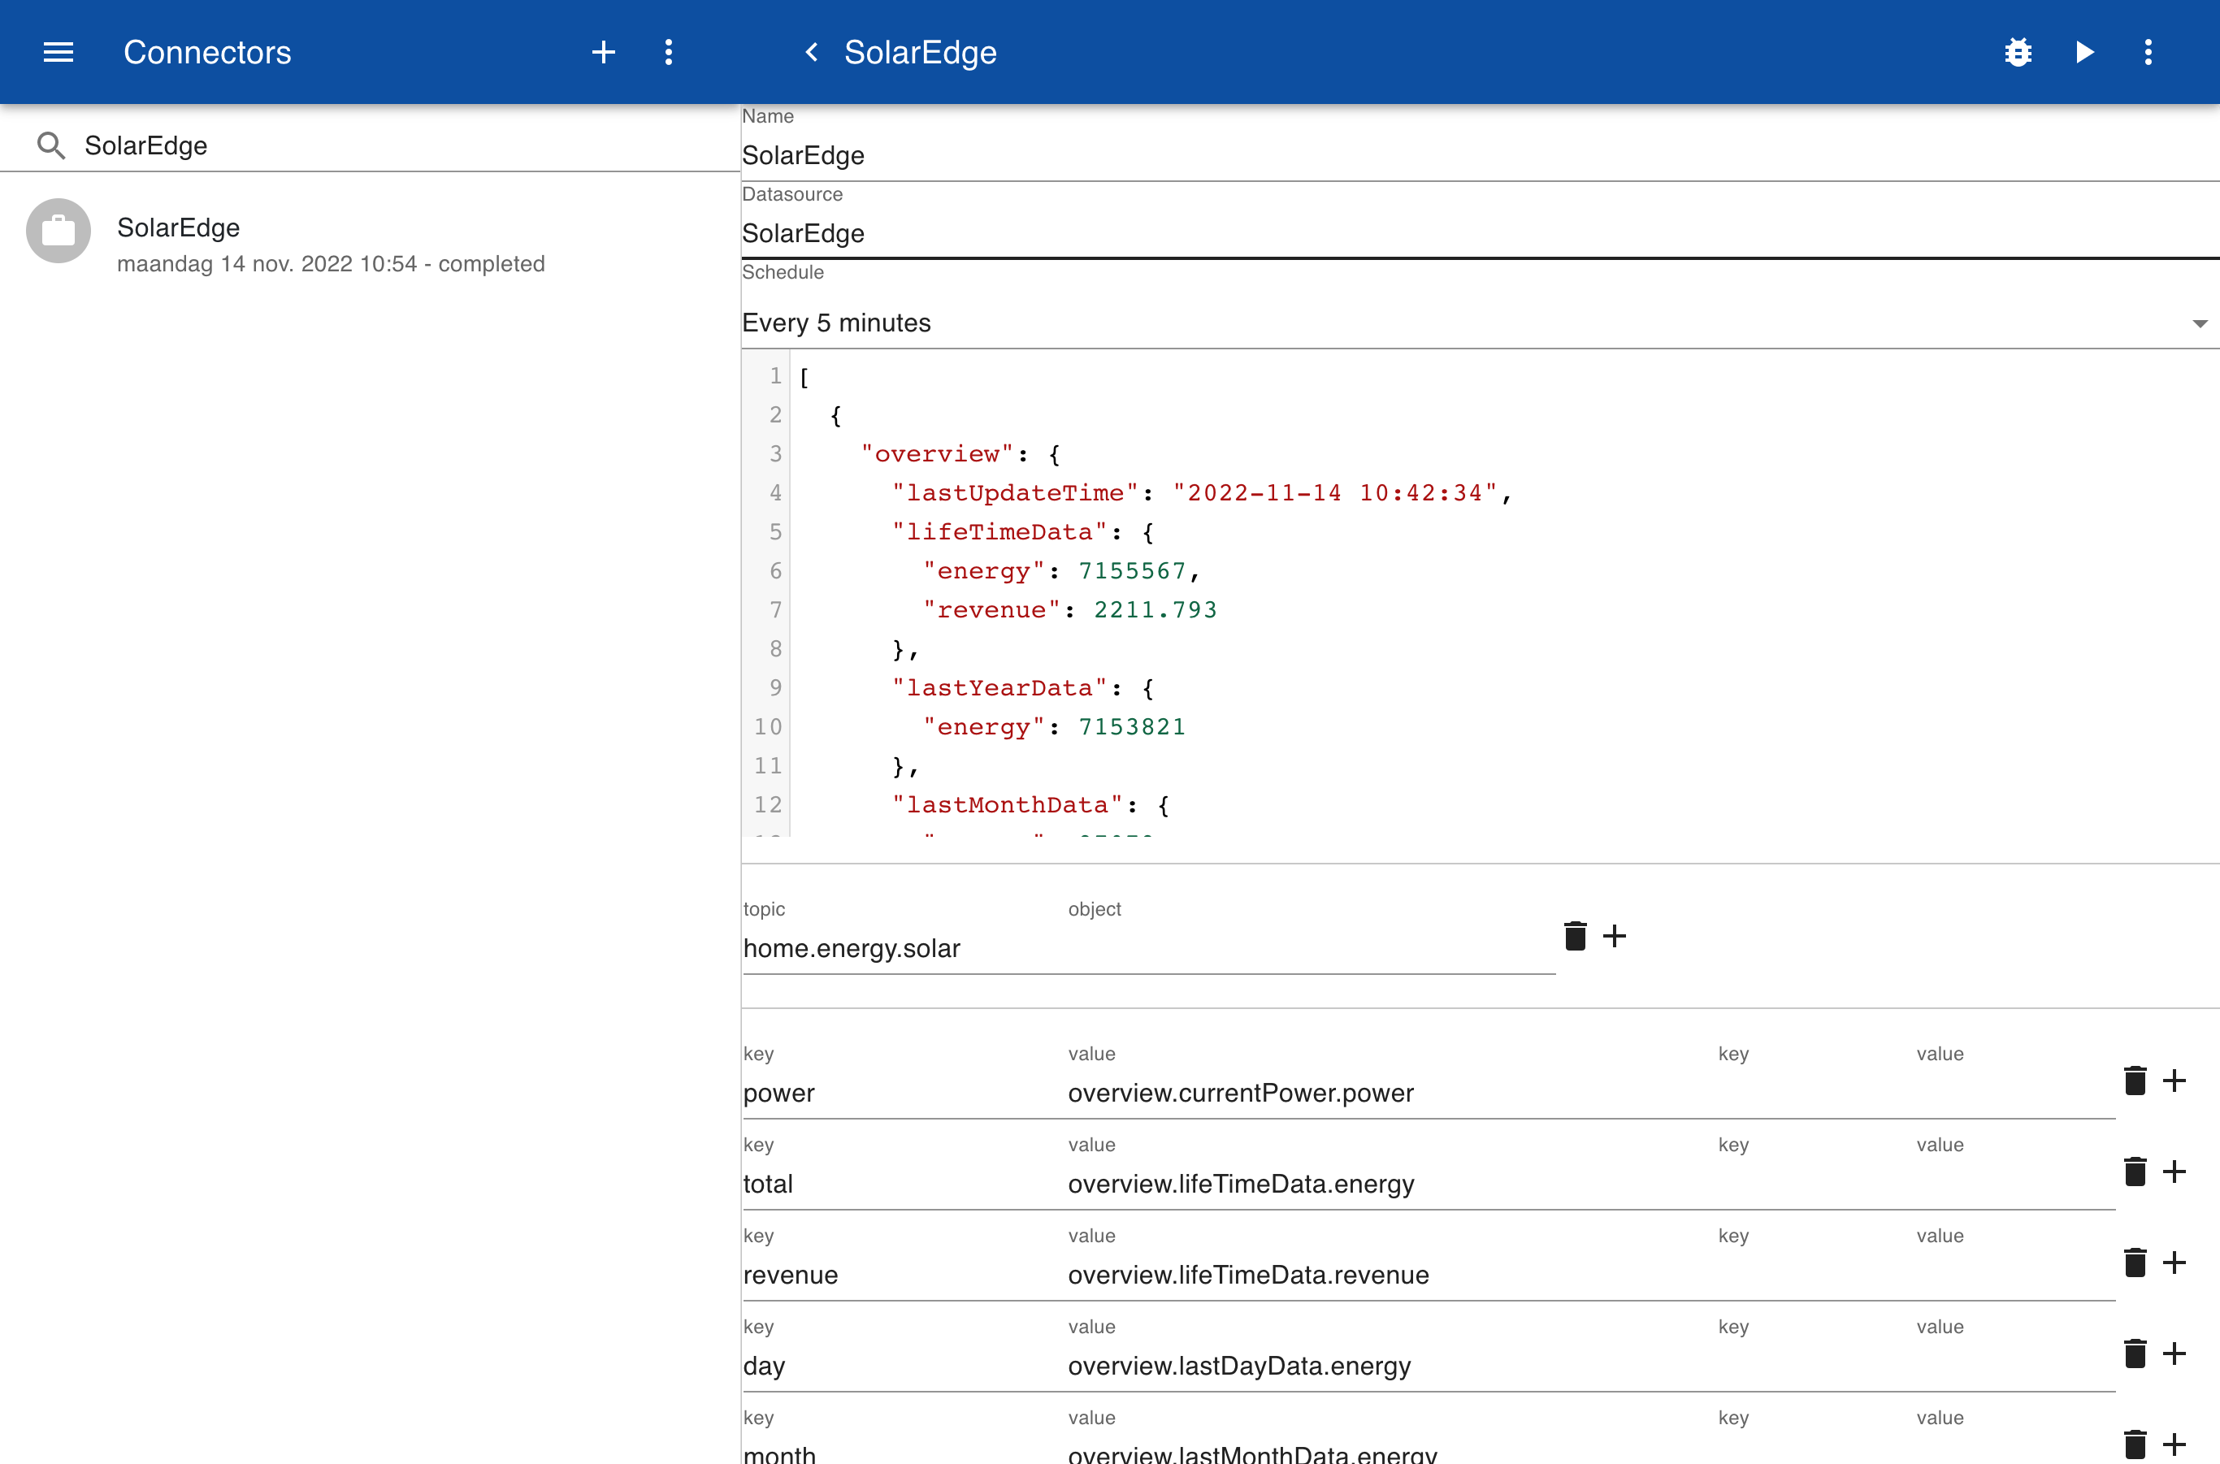This screenshot has height=1464, width=2220.
Task: Delete the power key mapping row
Action: click(x=2135, y=1081)
